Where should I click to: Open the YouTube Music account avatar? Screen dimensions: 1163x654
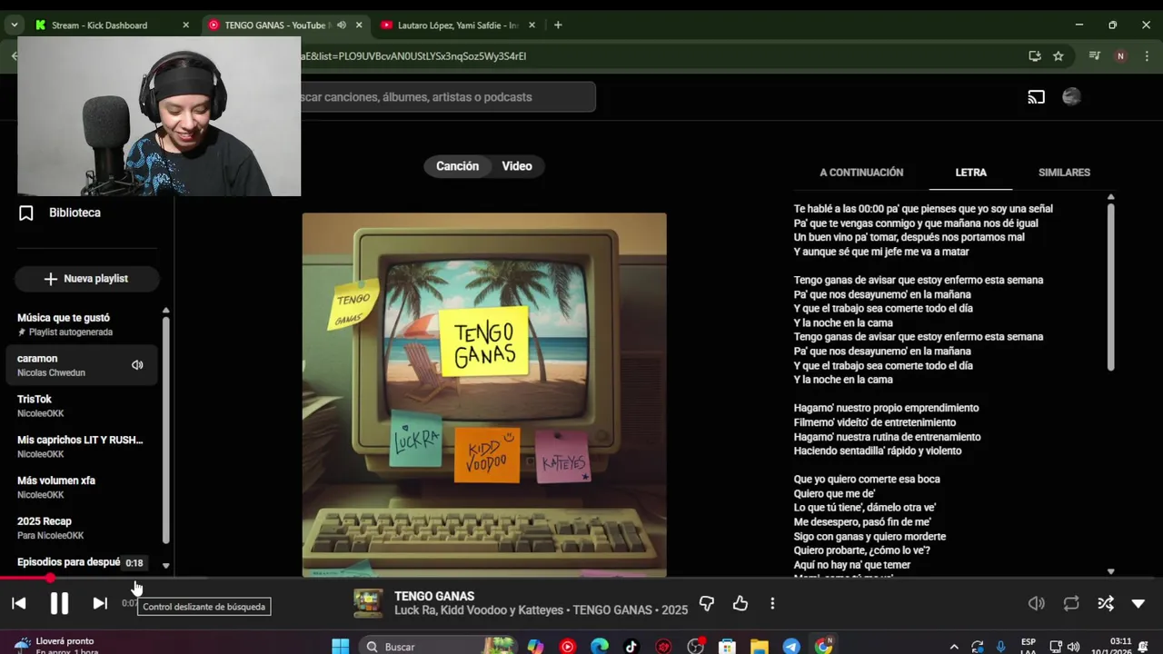(1071, 97)
